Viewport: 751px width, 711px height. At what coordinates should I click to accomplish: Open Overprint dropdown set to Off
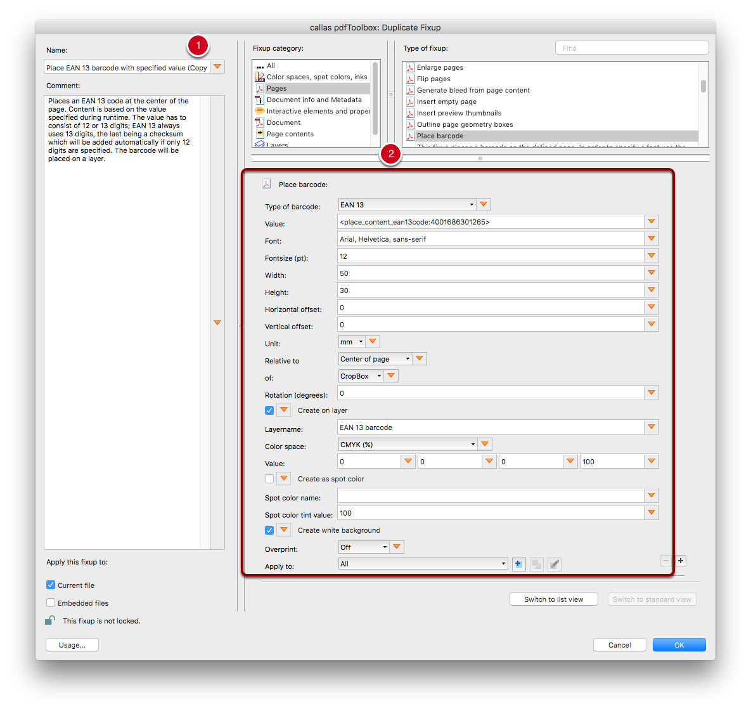364,547
